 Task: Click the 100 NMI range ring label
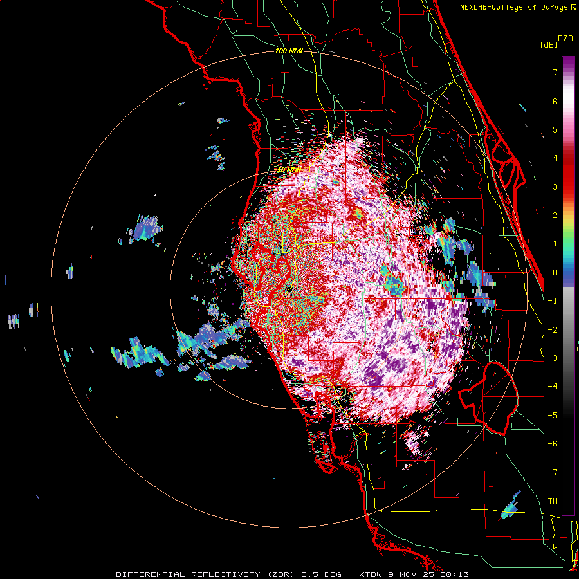click(x=289, y=51)
